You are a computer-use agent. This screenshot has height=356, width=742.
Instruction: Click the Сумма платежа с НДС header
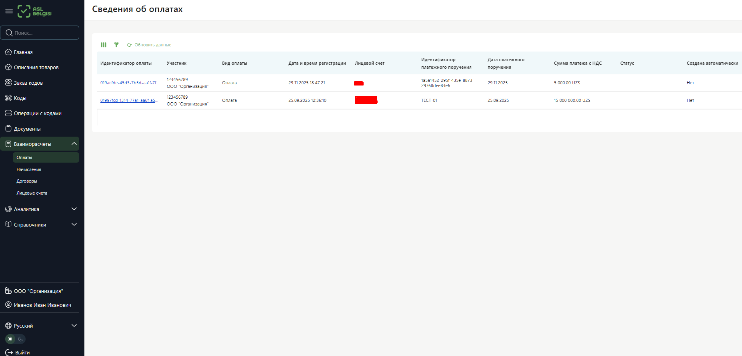click(x=578, y=63)
